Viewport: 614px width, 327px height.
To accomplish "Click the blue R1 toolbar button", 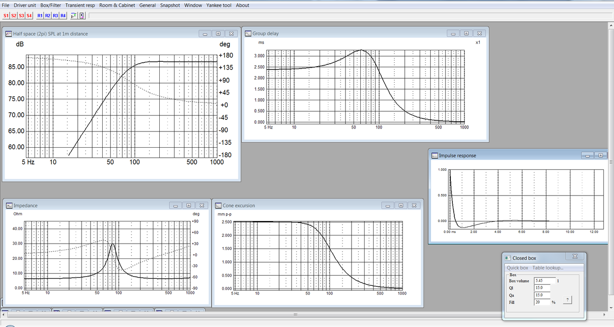I will 40,16.
